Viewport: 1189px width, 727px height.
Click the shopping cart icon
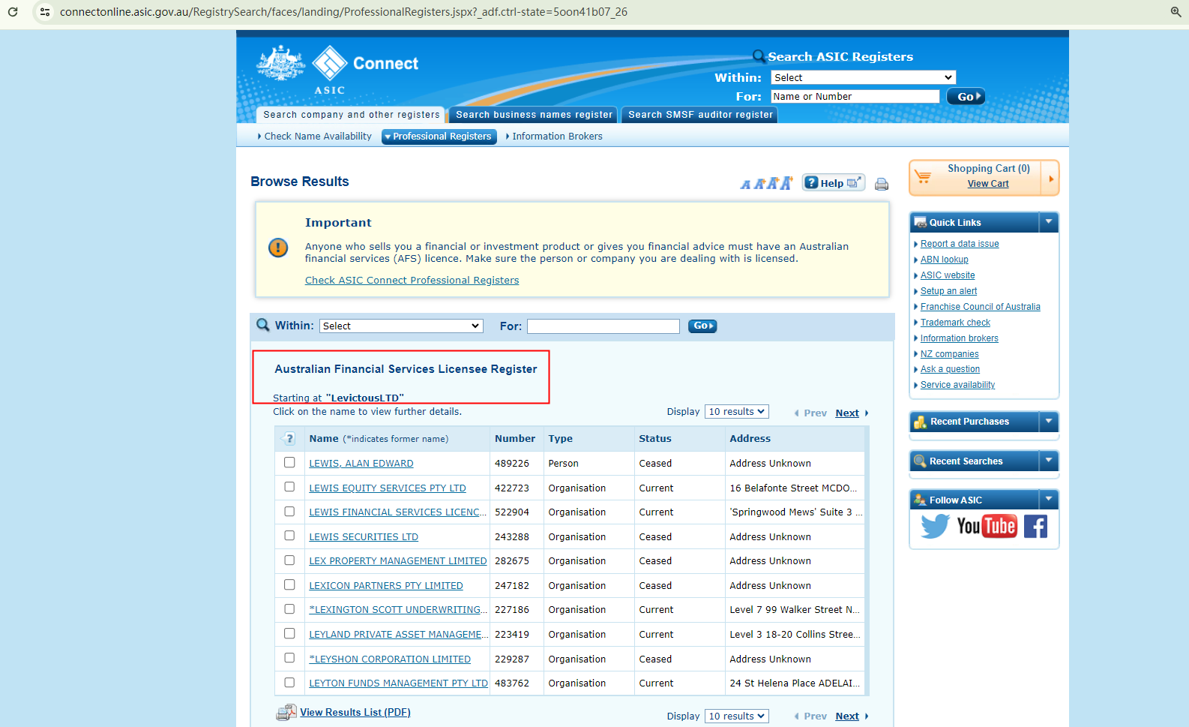pyautogui.click(x=923, y=177)
